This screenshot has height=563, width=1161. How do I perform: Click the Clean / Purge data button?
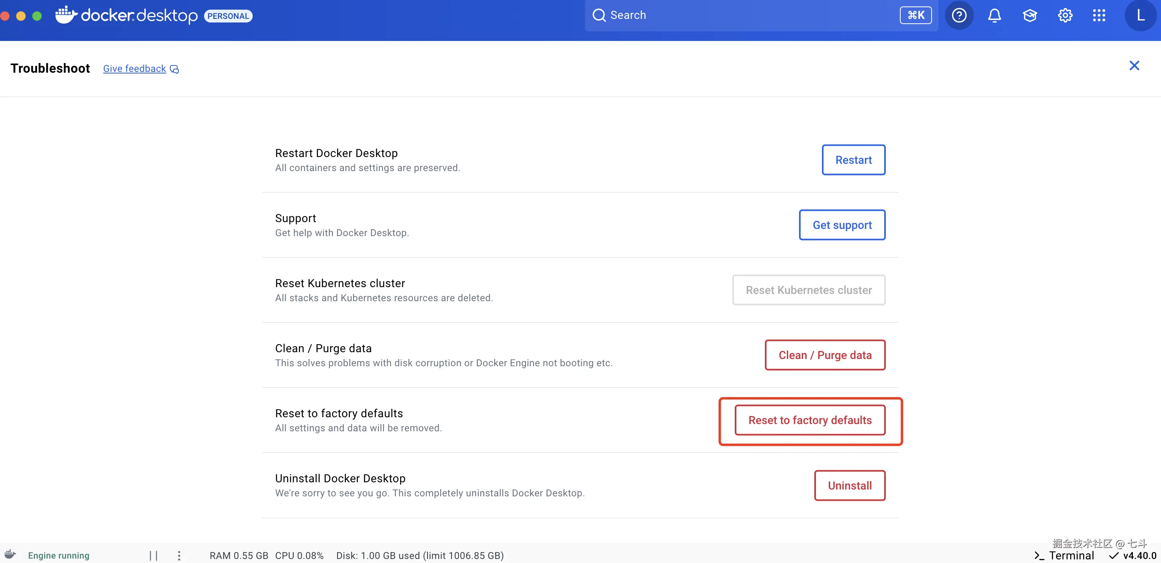click(x=825, y=355)
